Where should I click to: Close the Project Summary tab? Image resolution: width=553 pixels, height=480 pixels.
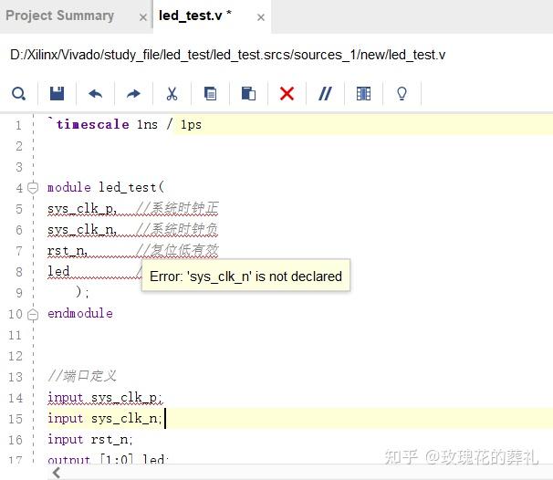(x=143, y=17)
